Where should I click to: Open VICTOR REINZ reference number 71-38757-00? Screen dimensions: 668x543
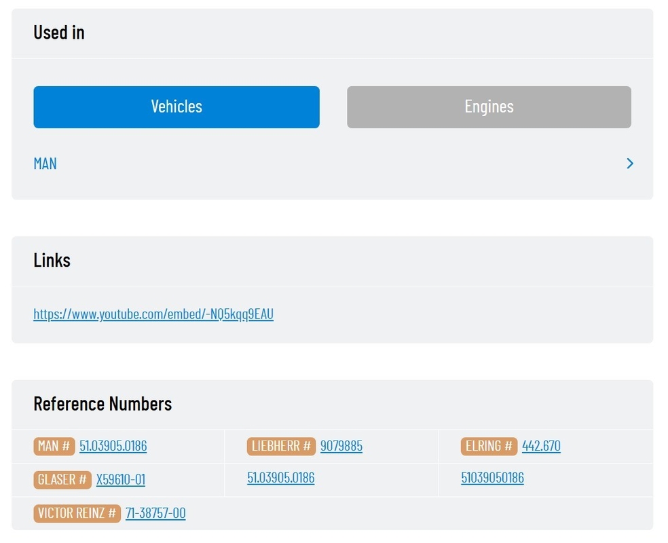coord(155,512)
